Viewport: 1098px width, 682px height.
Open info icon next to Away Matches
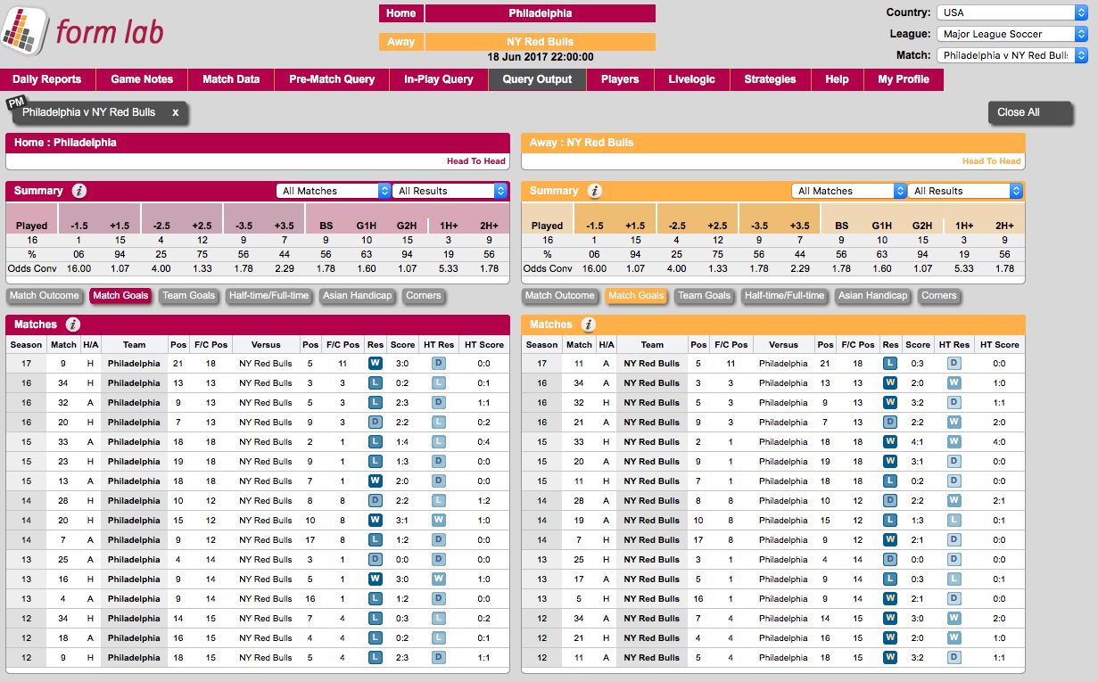pyautogui.click(x=589, y=325)
